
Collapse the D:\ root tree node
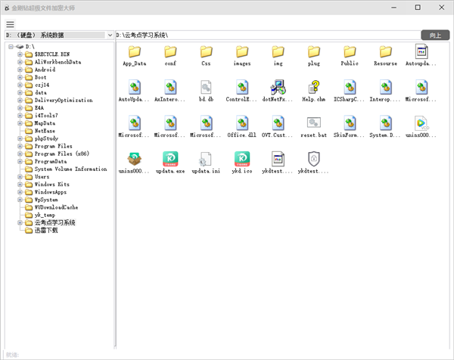pos(11,47)
